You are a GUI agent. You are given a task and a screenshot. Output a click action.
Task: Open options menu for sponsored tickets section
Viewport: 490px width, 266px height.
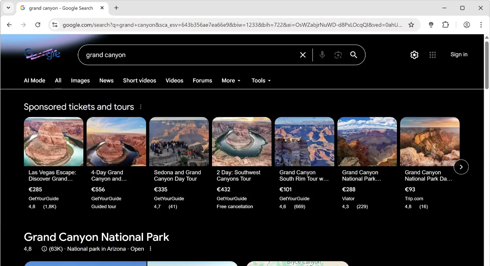tap(141, 107)
